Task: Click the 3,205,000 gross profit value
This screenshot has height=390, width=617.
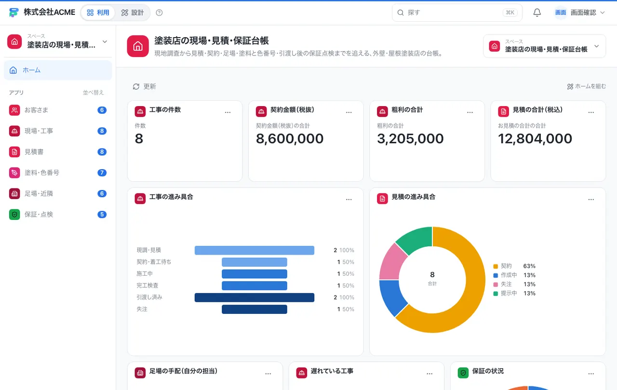Action: pyautogui.click(x=410, y=139)
